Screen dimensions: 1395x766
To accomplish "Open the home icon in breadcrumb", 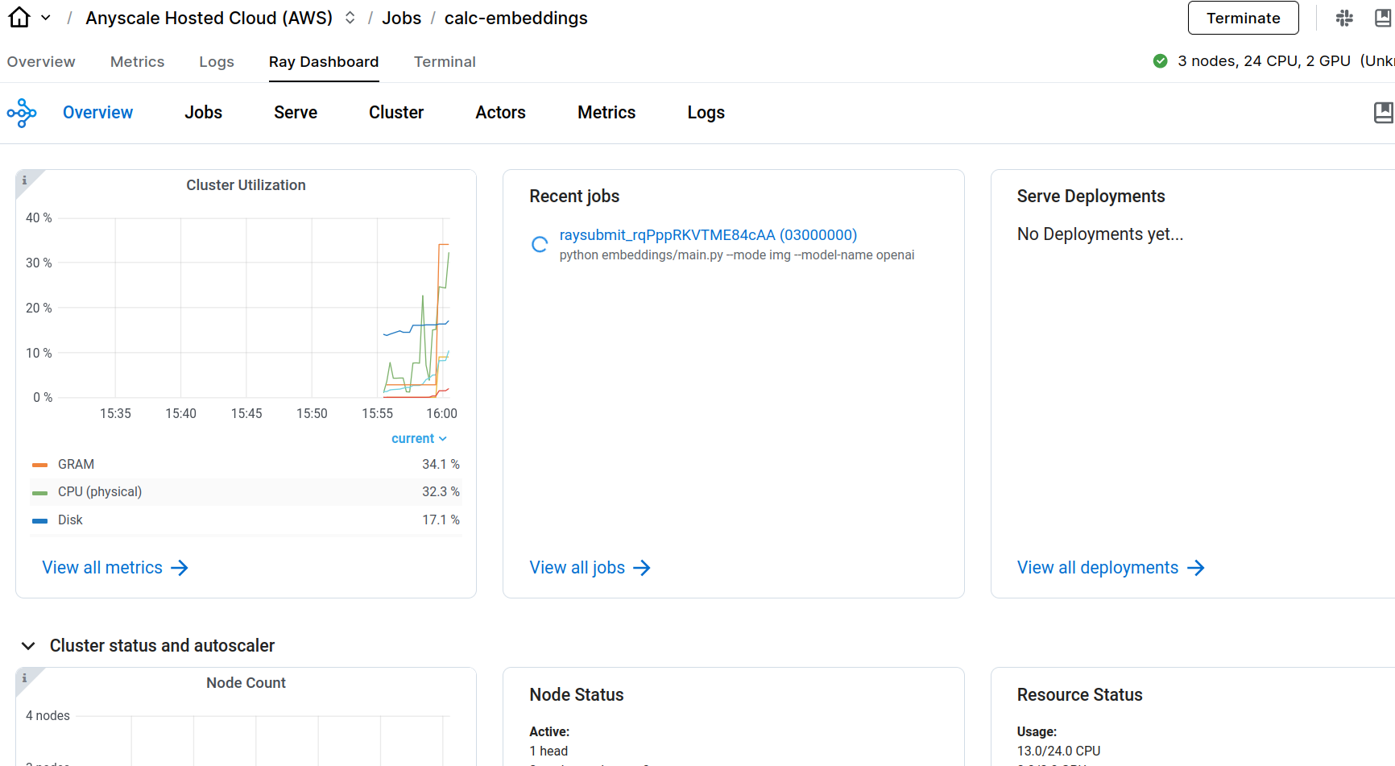I will pos(19,18).
